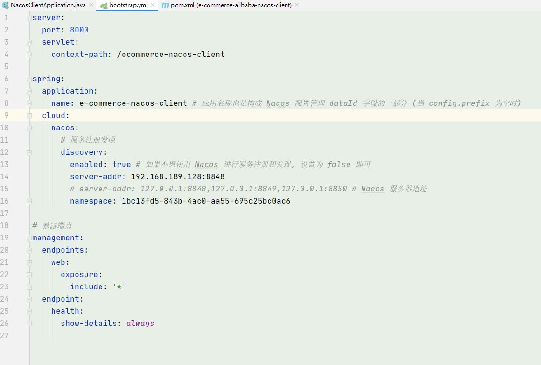Click the address 192.168.189.128:8848

(178, 177)
